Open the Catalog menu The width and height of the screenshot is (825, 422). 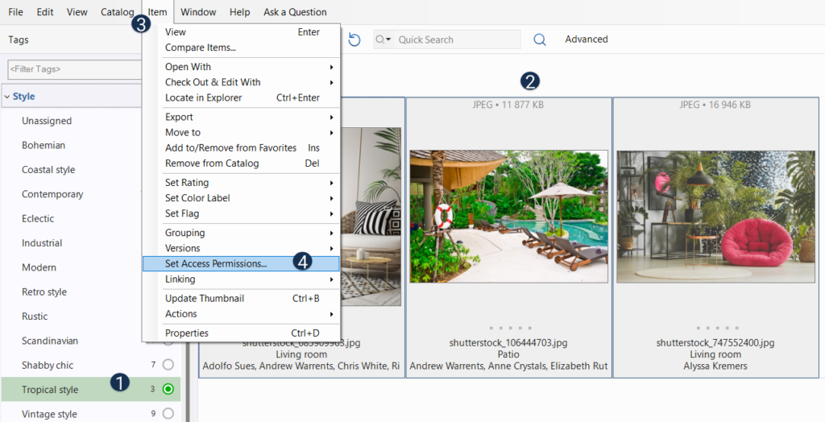point(118,12)
